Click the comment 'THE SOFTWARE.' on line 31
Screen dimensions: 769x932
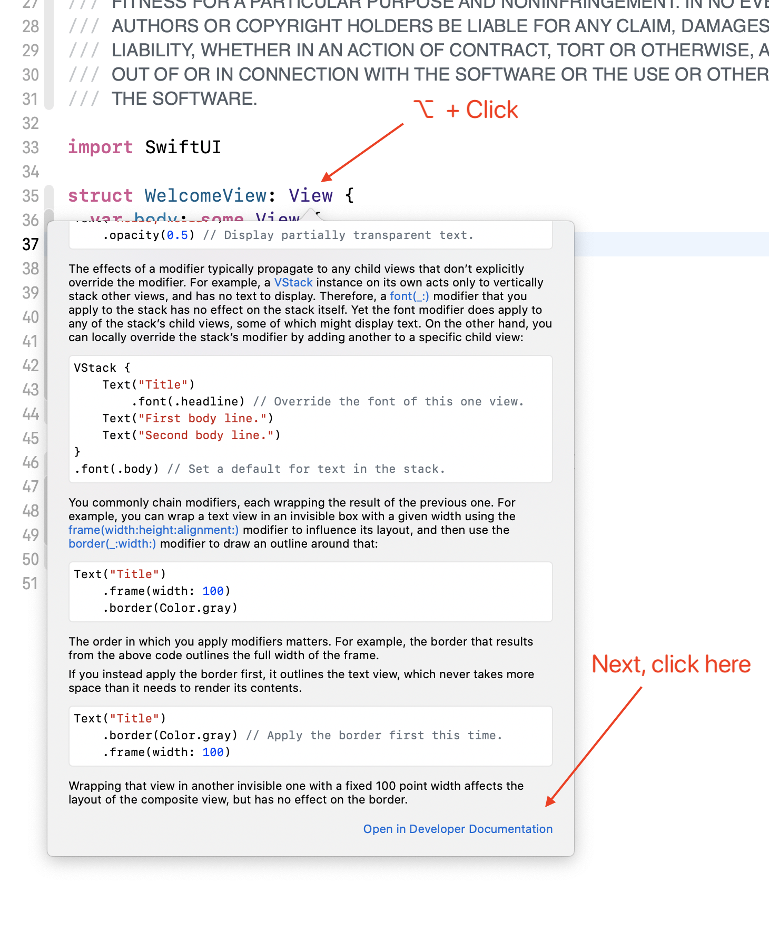tap(184, 98)
